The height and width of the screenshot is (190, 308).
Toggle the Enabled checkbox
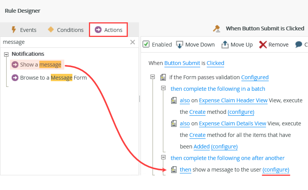pos(146,44)
